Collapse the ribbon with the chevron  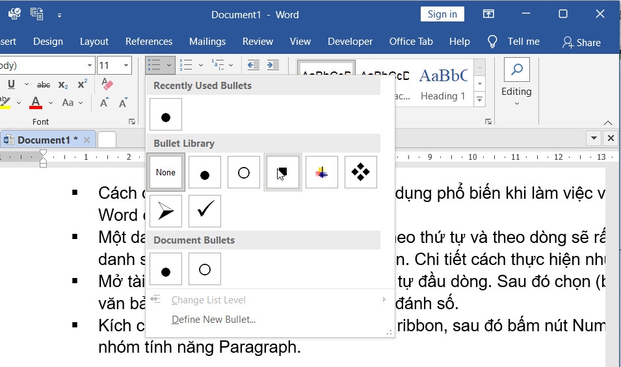click(608, 123)
